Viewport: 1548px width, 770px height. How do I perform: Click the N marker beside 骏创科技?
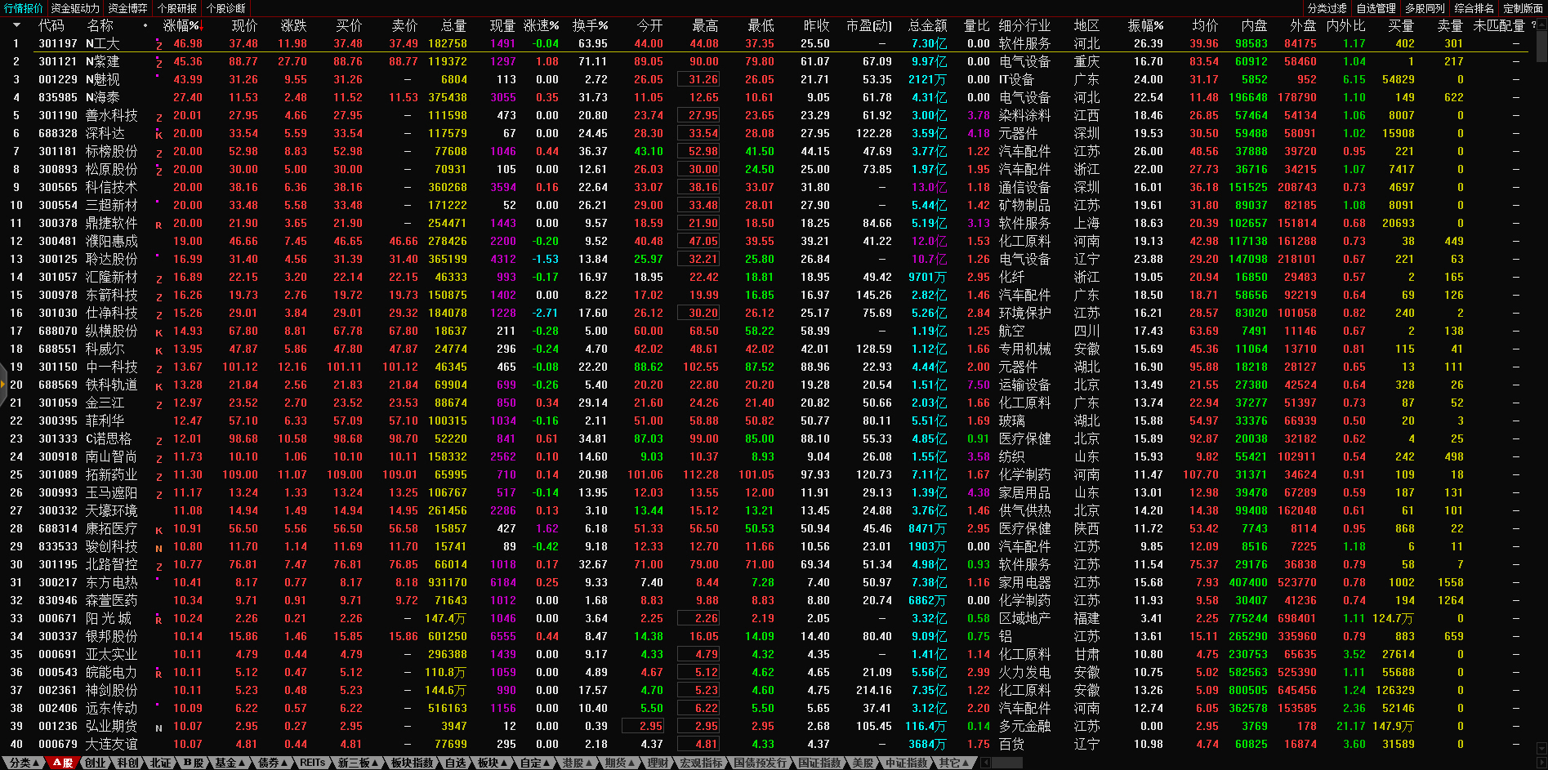(158, 548)
